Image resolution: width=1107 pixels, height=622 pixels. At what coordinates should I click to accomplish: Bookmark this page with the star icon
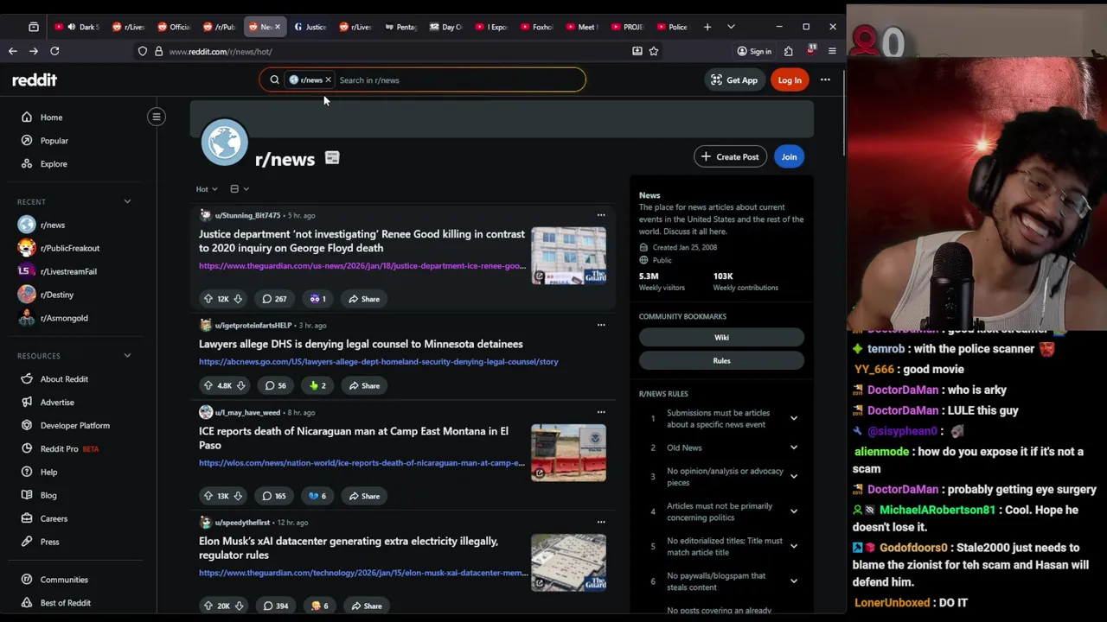tap(654, 52)
